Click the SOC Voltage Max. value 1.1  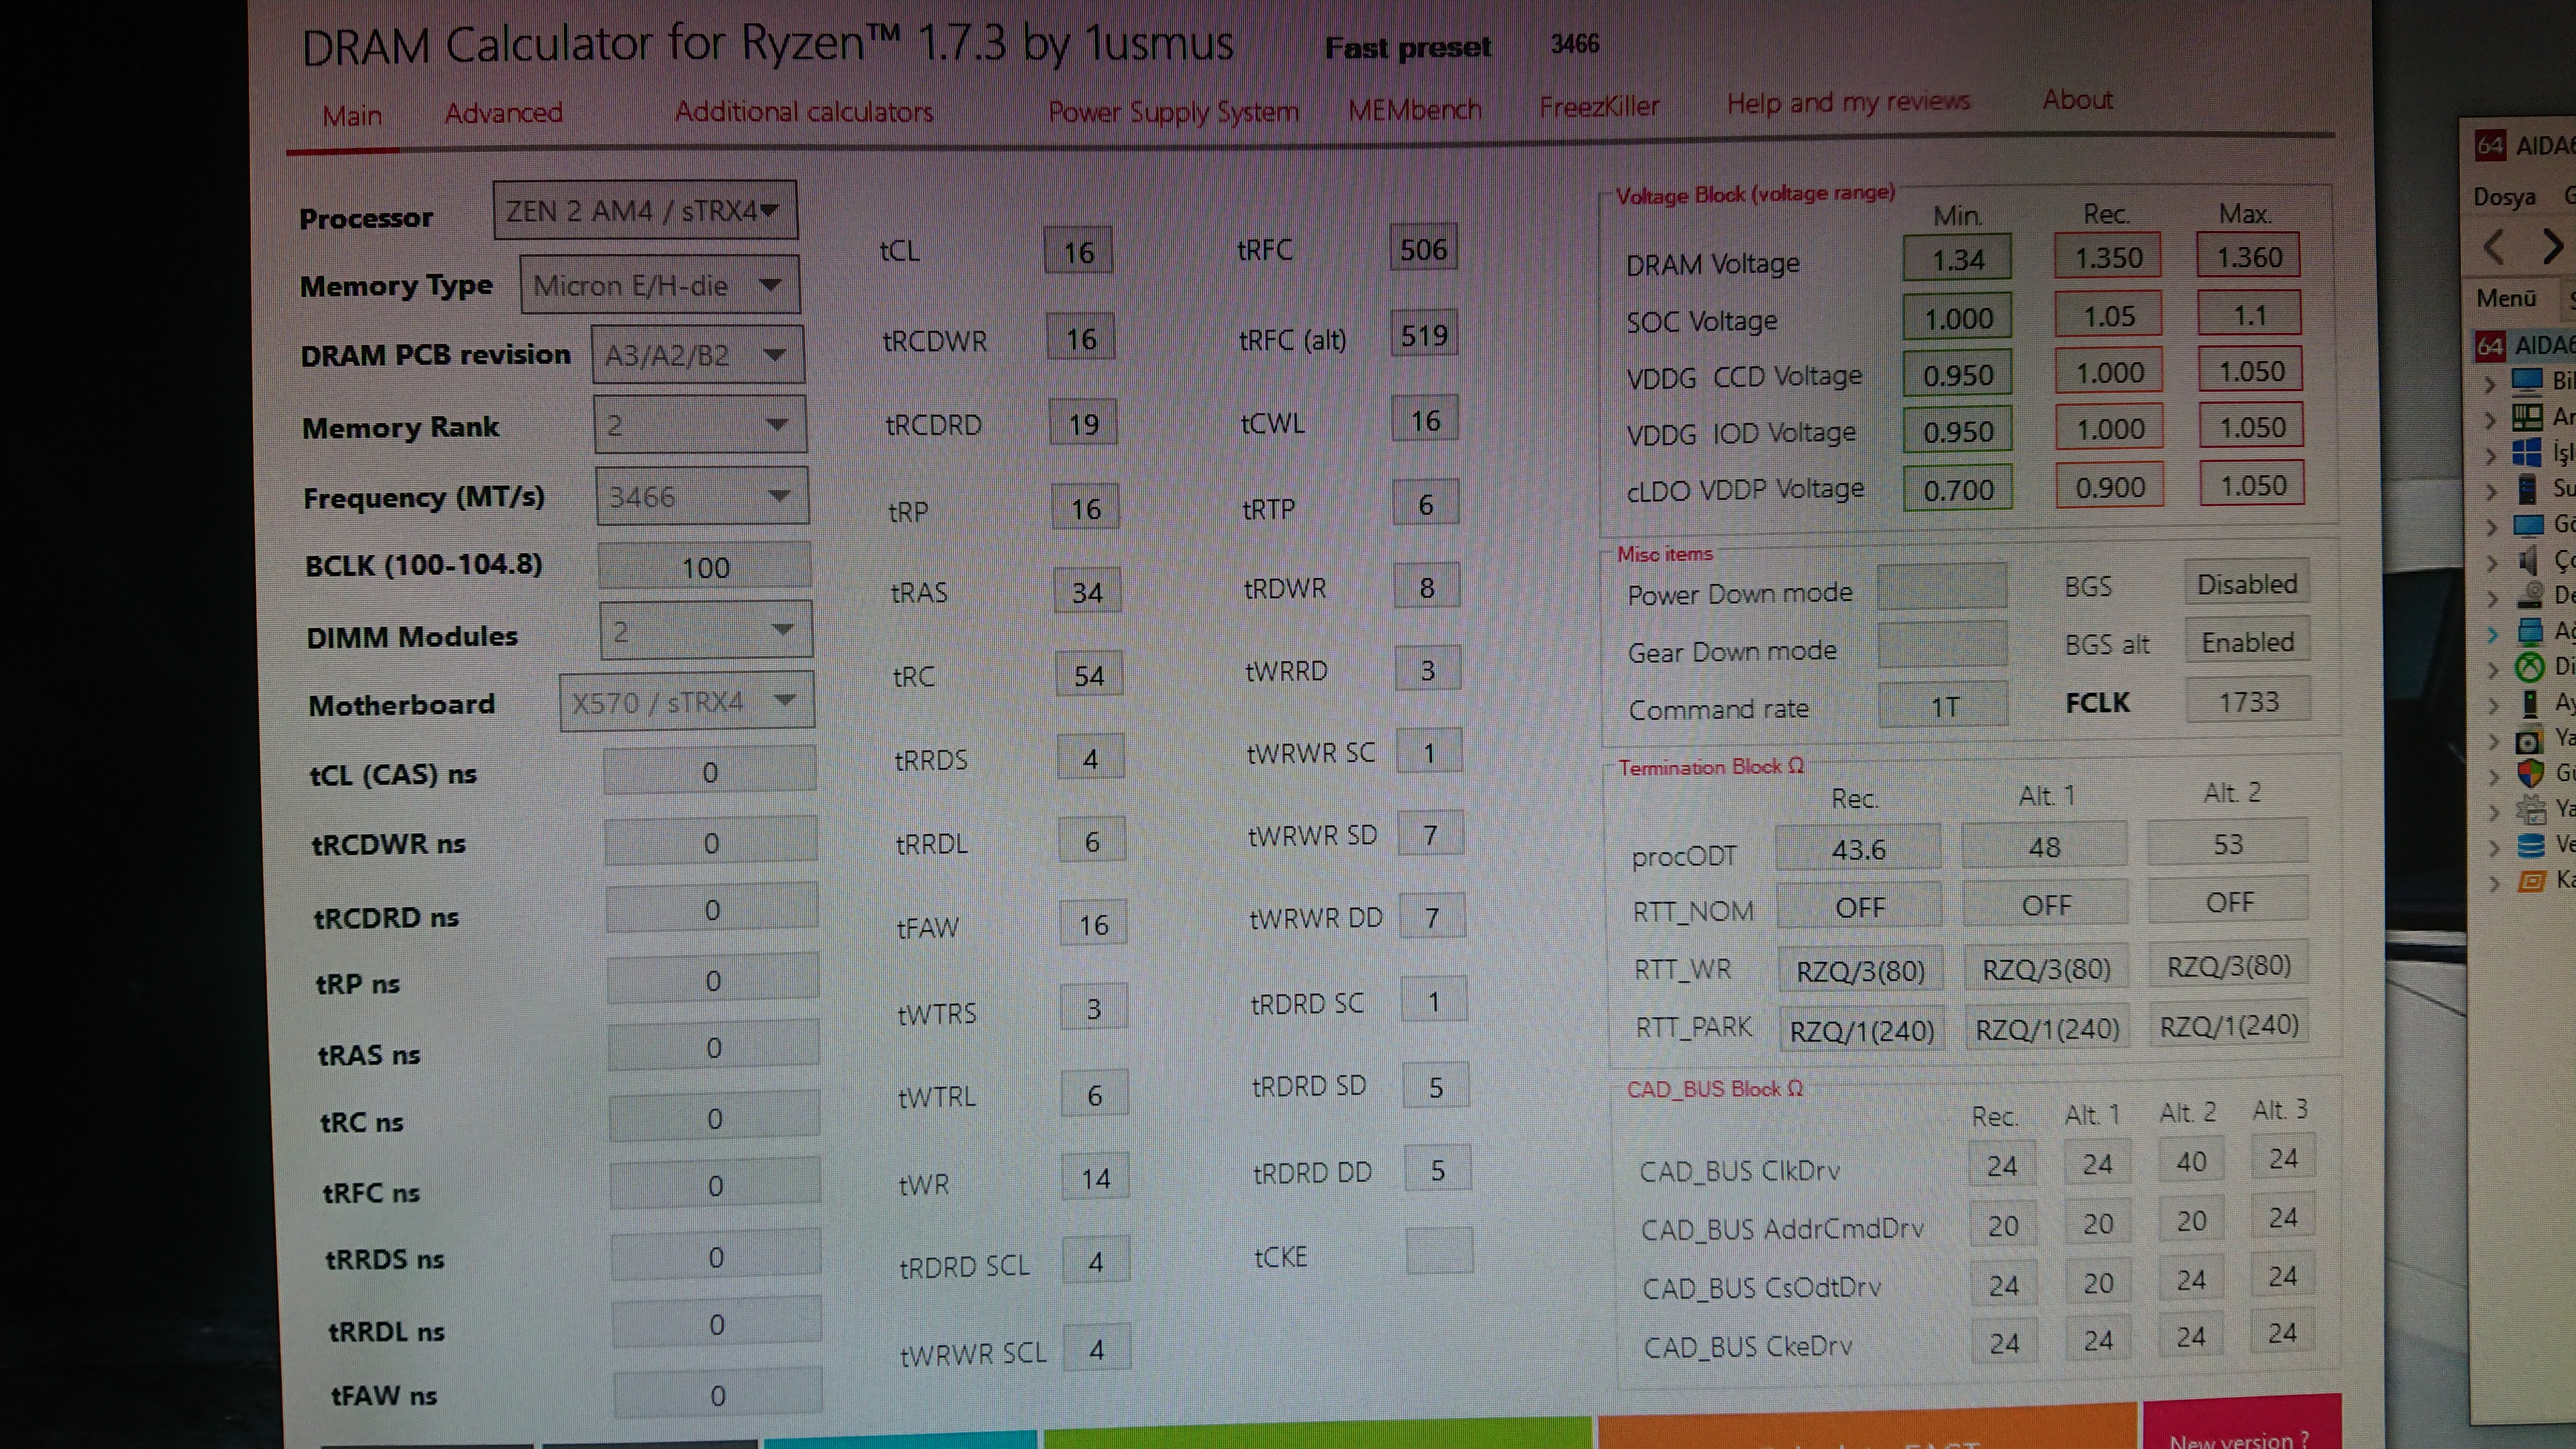[x=2249, y=314]
